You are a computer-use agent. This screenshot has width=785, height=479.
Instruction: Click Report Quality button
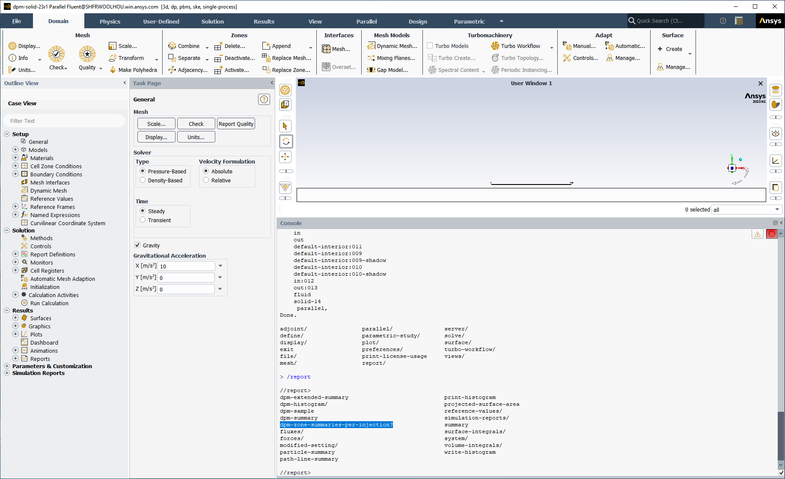point(236,124)
